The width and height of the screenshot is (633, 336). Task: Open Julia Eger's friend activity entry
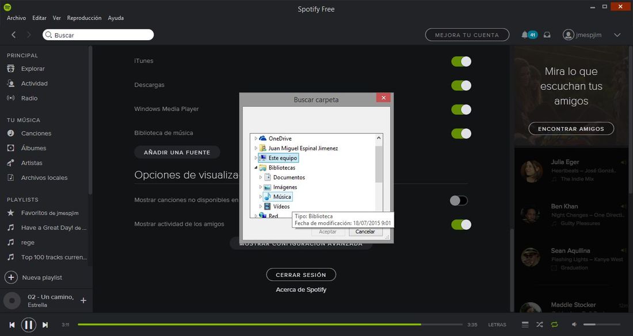[x=571, y=171]
